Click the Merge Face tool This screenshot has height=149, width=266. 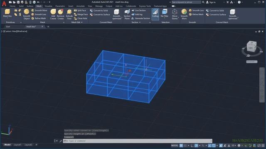tap(81, 14)
